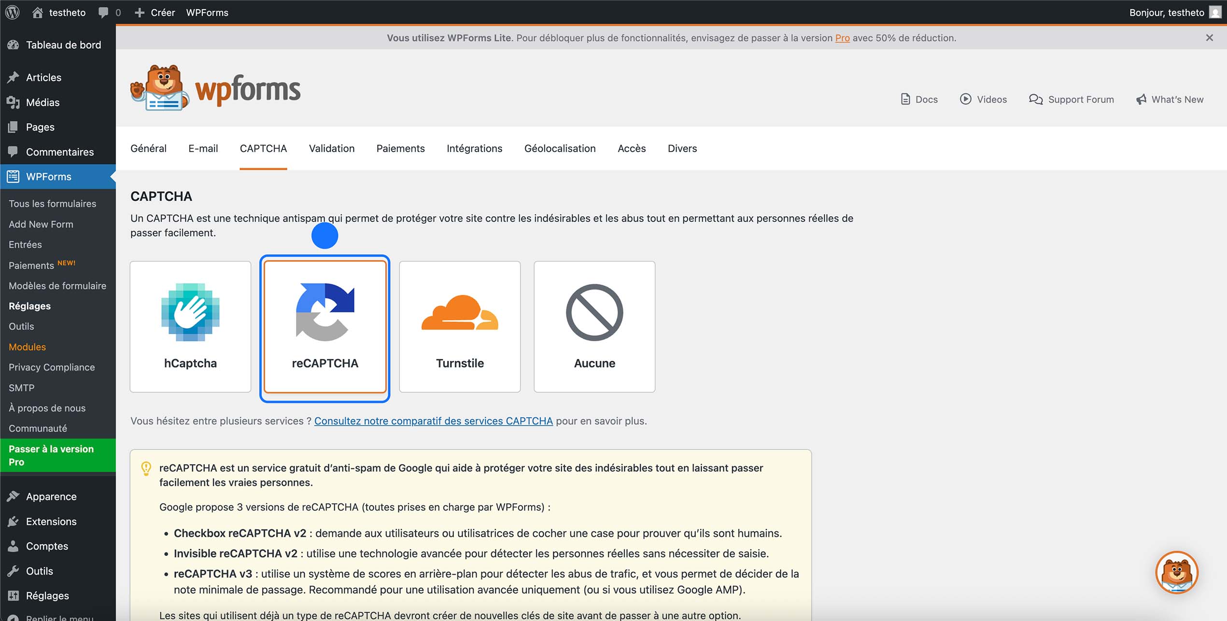Expand the Apparence submenu

click(51, 496)
